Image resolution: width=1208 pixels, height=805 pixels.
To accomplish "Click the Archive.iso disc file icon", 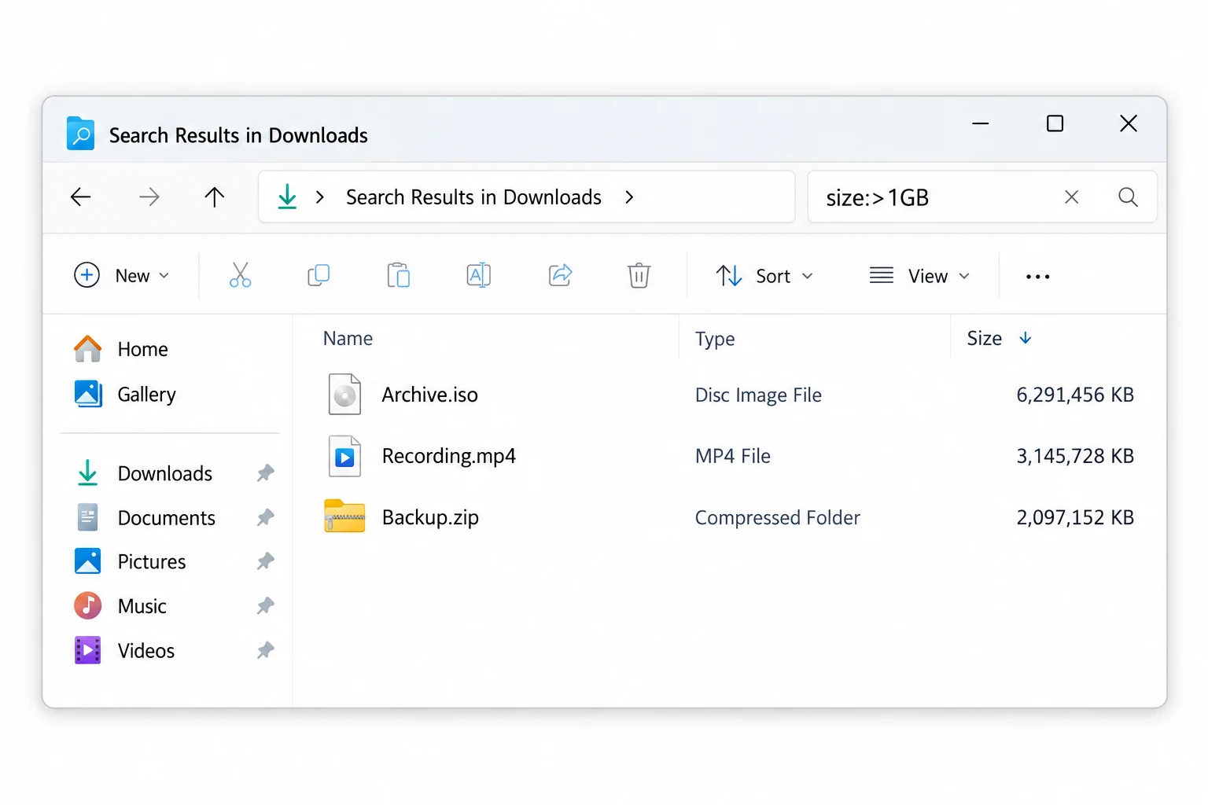I will tap(344, 394).
